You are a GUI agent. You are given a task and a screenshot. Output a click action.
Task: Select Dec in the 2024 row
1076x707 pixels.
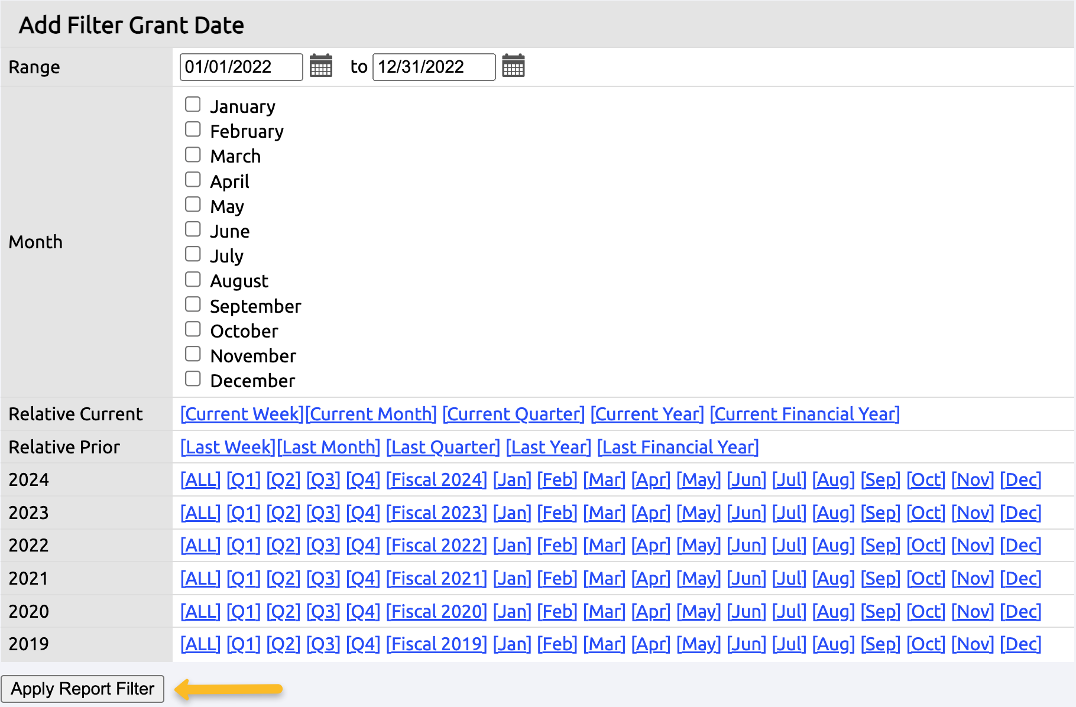tap(1020, 479)
